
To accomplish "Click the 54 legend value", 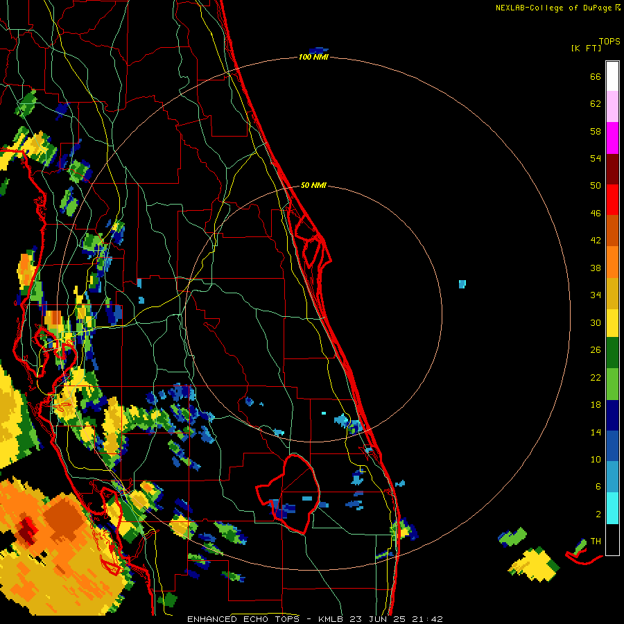I will point(596,158).
